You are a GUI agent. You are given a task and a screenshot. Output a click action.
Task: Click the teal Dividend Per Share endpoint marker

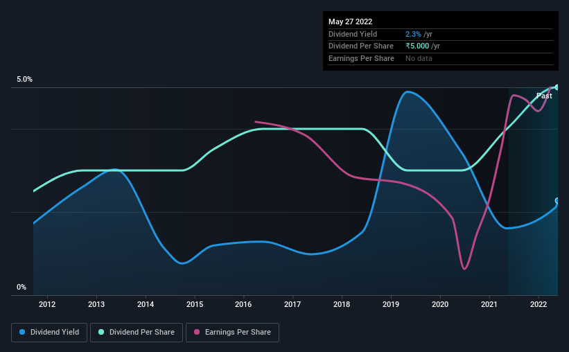pos(557,87)
